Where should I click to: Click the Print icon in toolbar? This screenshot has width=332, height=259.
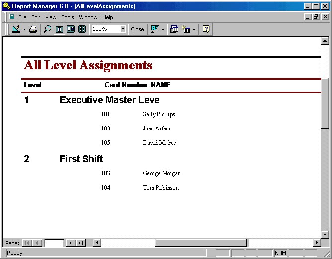pyautogui.click(x=33, y=29)
